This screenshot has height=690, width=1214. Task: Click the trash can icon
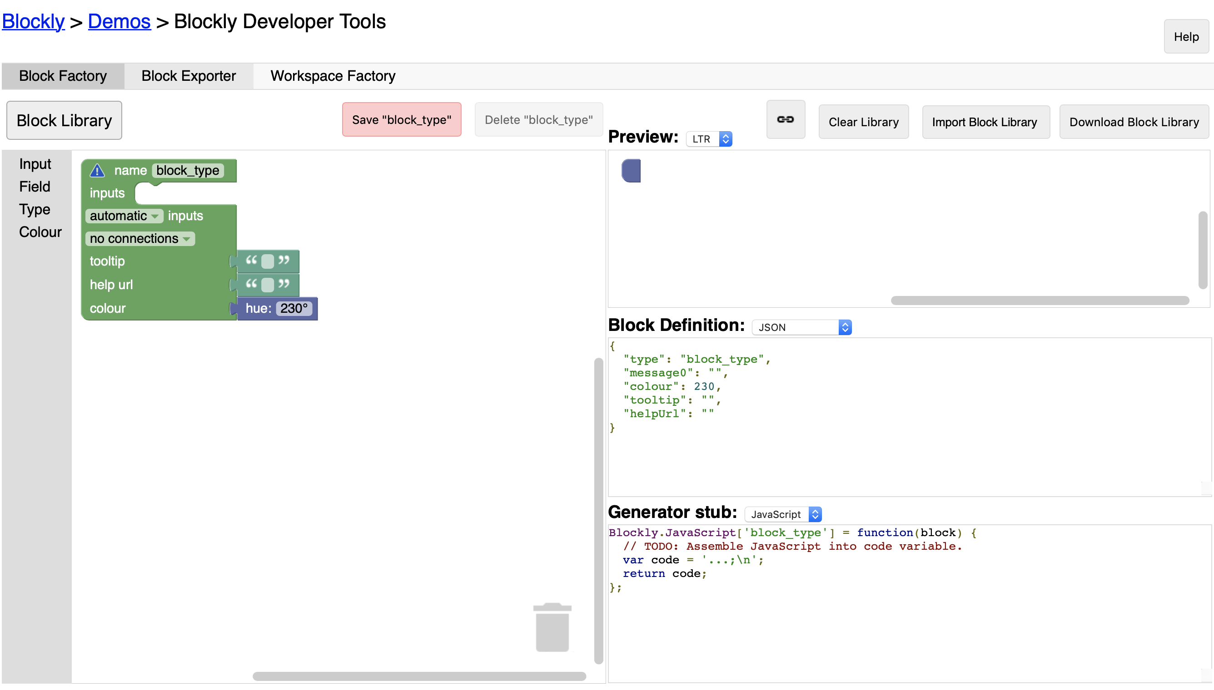[552, 627]
